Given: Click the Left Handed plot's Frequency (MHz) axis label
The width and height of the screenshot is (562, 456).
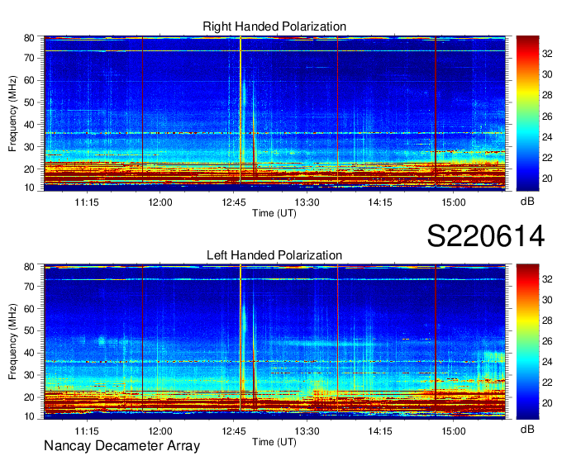Looking at the screenshot, I should 12,342.
